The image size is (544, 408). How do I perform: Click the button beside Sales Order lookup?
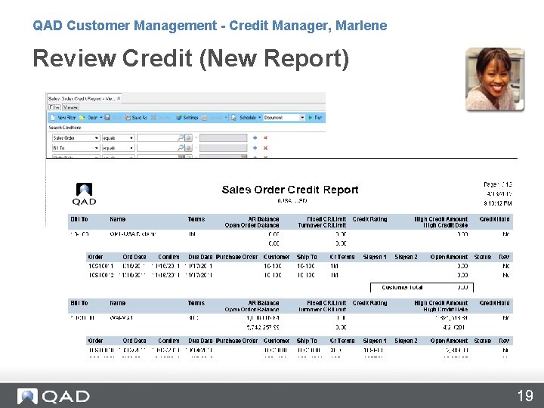[x=188, y=138]
